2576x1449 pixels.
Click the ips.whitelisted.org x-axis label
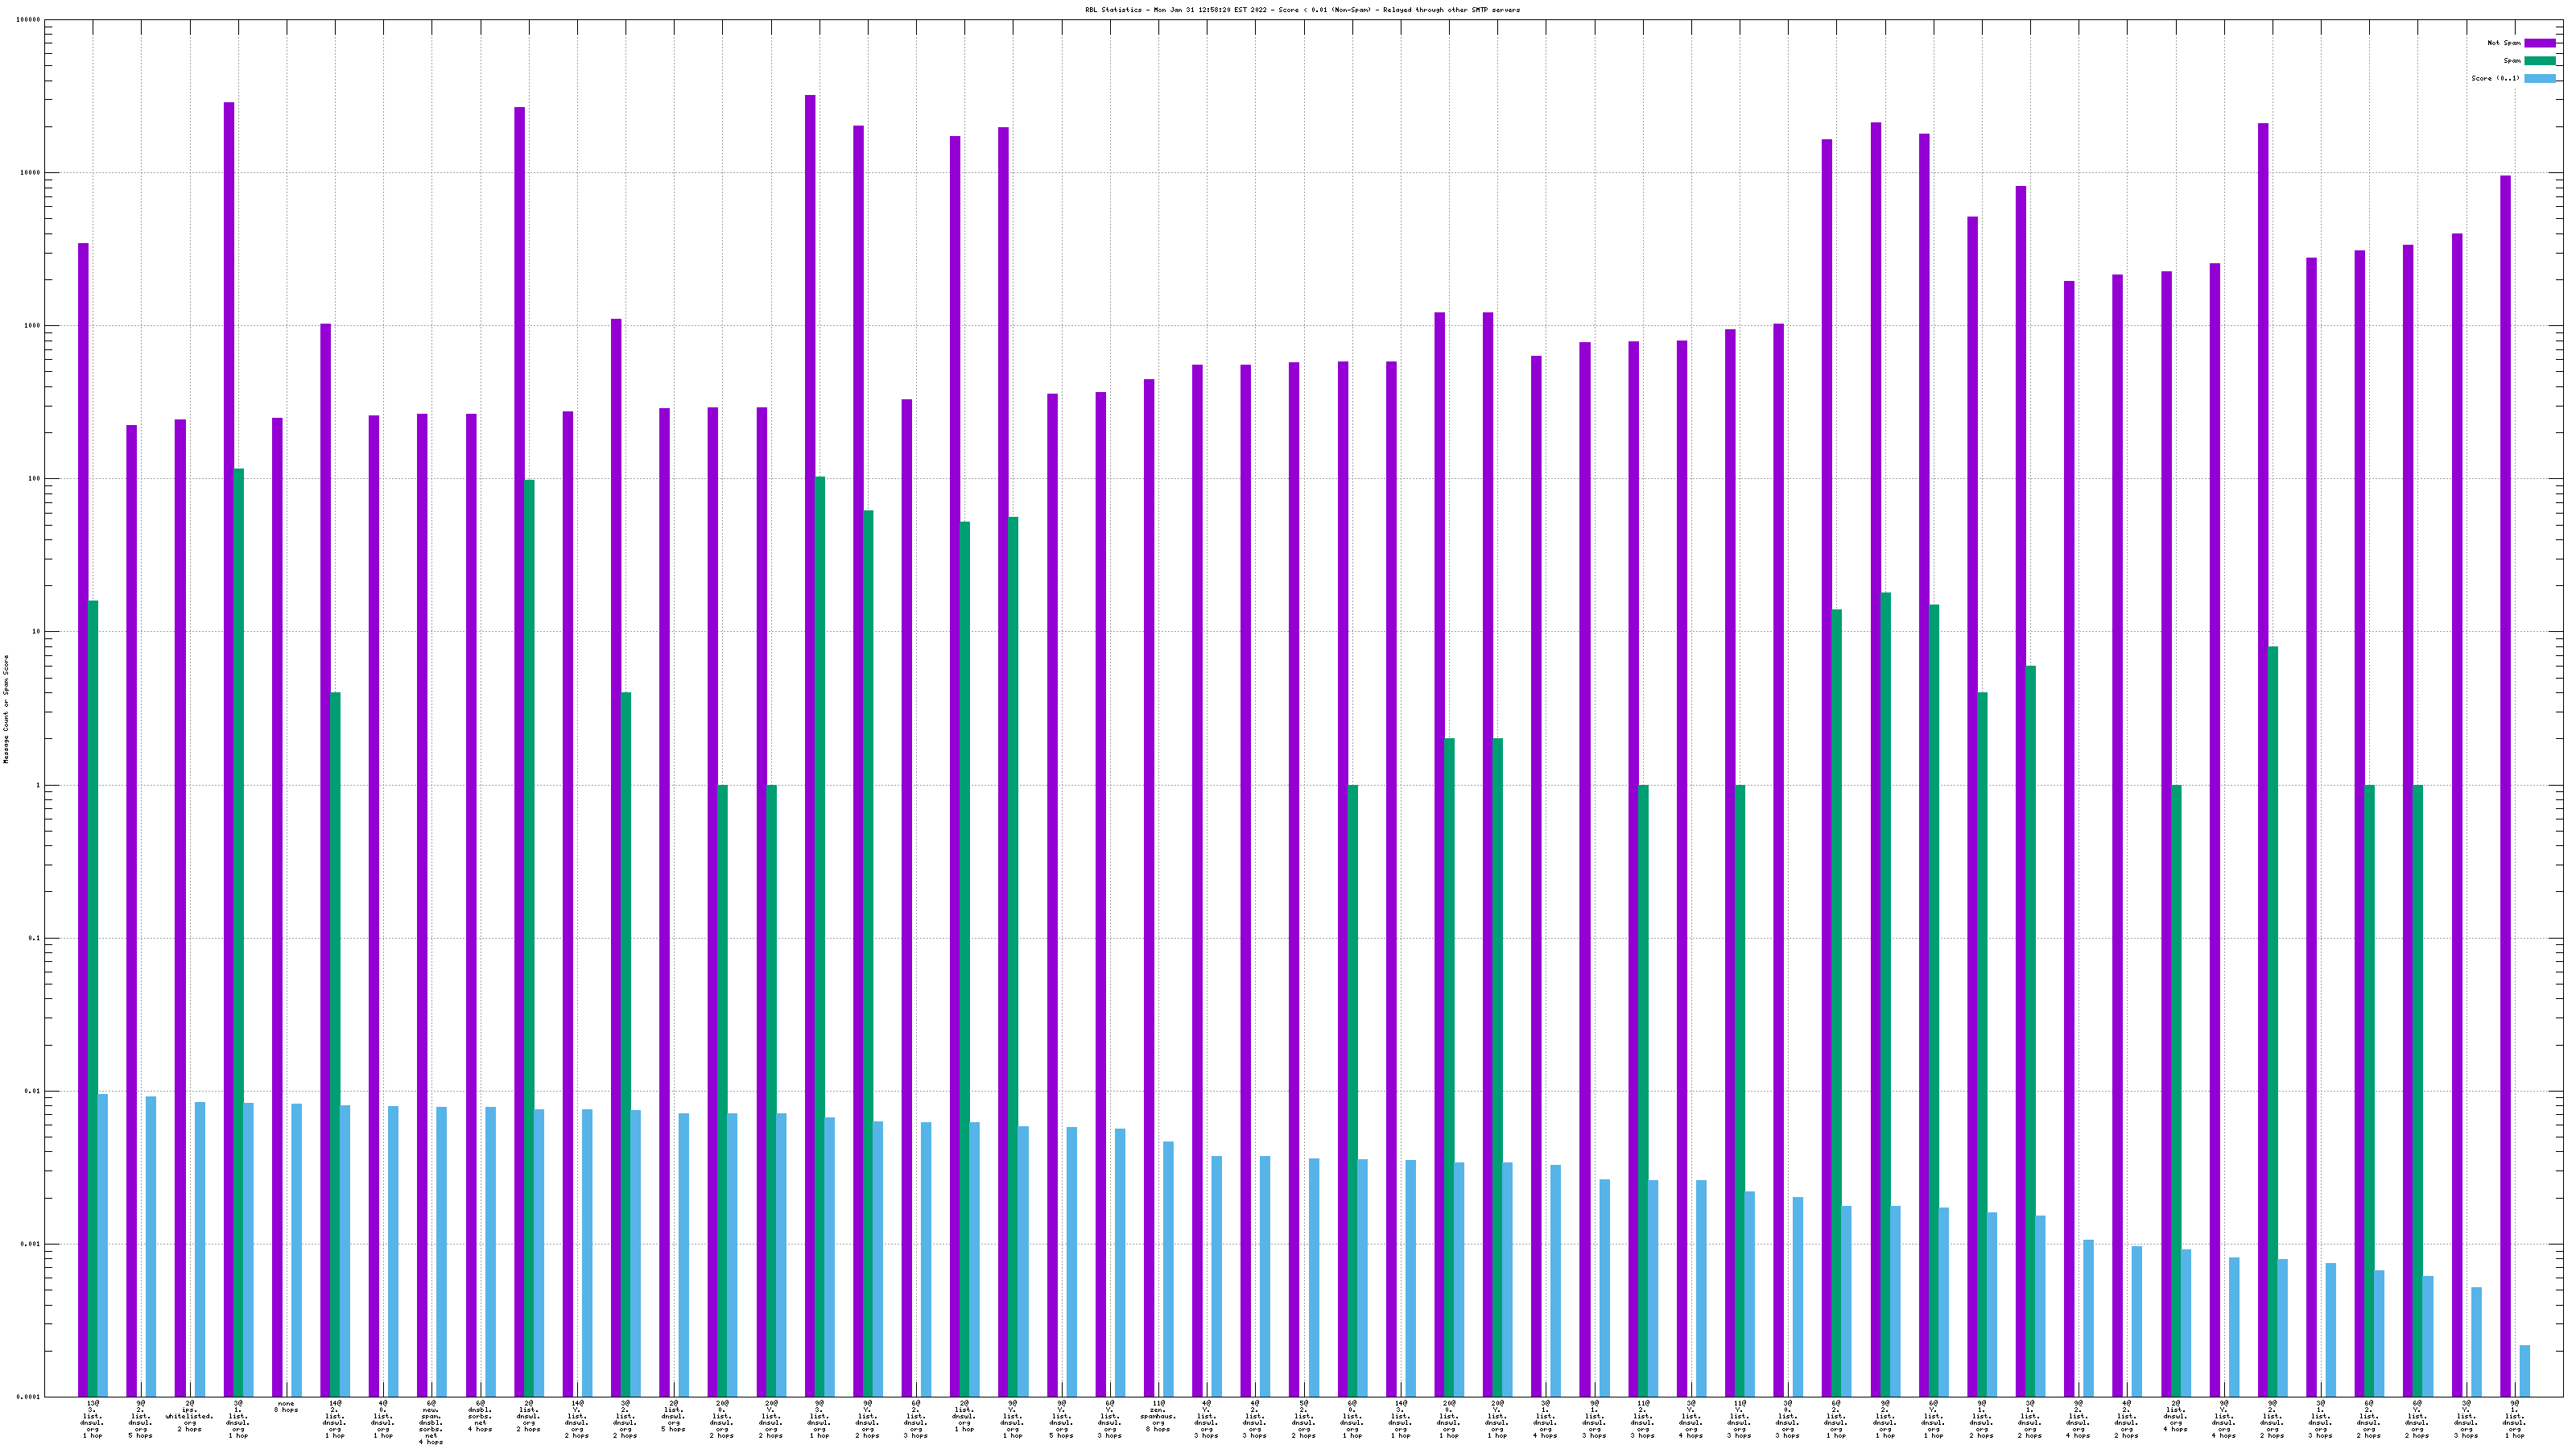[x=189, y=1416]
